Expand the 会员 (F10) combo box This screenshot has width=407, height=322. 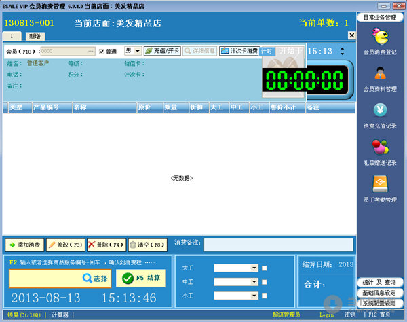pyautogui.click(x=92, y=51)
